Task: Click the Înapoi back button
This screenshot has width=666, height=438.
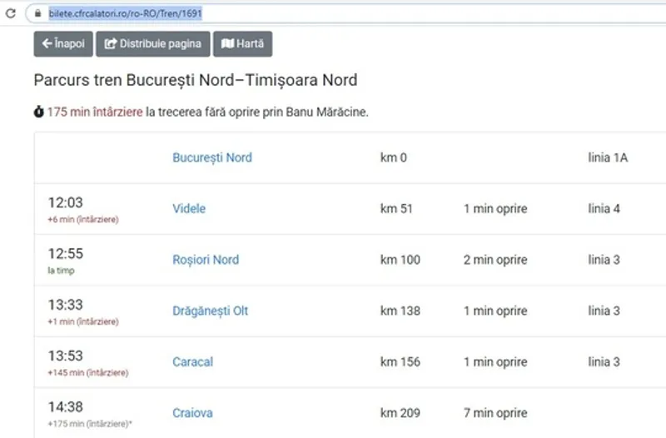Action: [x=63, y=44]
